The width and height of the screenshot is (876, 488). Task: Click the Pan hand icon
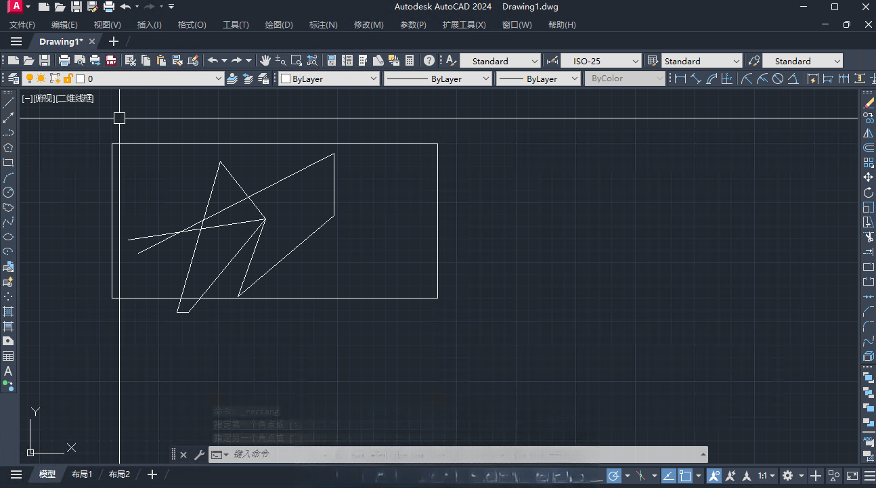(266, 60)
